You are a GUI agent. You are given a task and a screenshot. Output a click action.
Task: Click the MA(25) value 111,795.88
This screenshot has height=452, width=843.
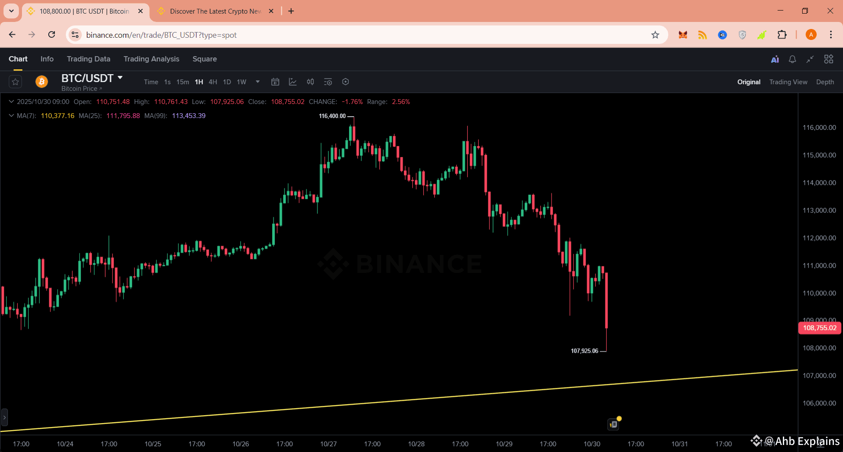point(123,116)
